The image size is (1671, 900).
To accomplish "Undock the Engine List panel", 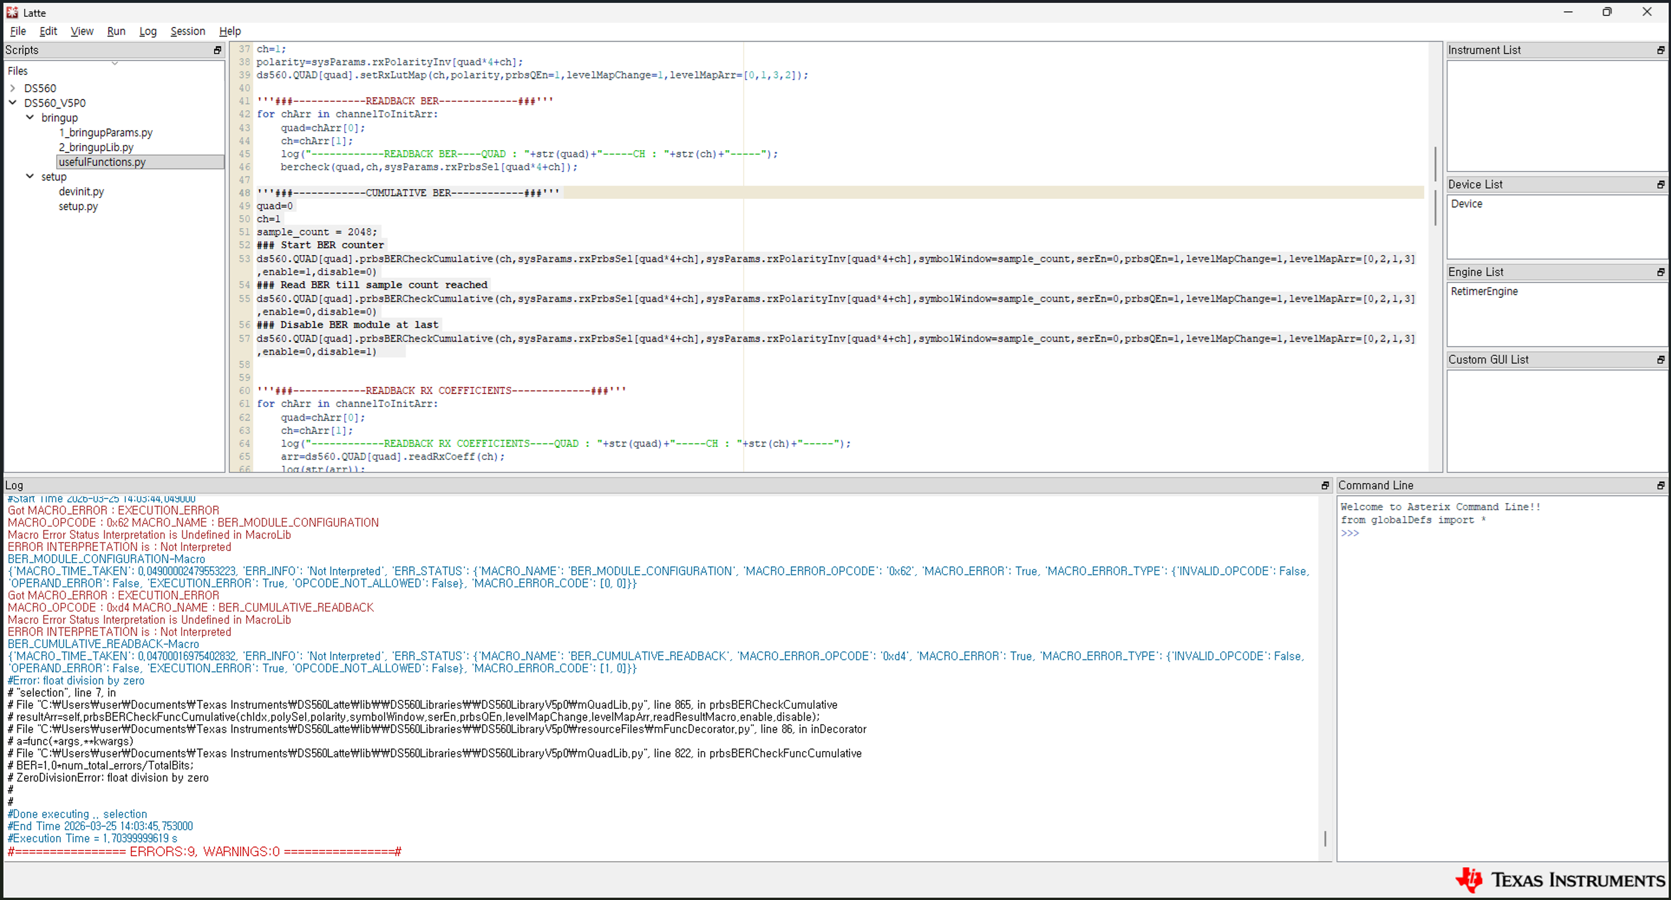I will coord(1661,272).
